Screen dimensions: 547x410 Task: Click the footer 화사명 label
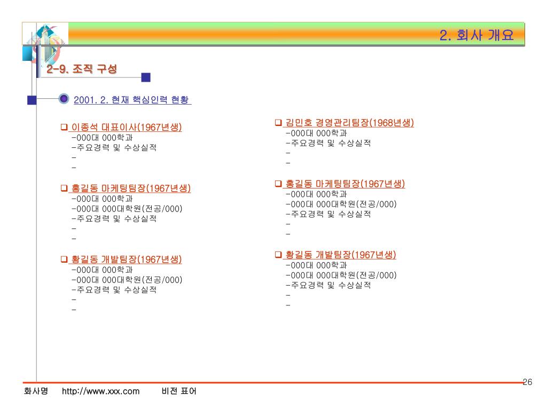click(x=36, y=391)
